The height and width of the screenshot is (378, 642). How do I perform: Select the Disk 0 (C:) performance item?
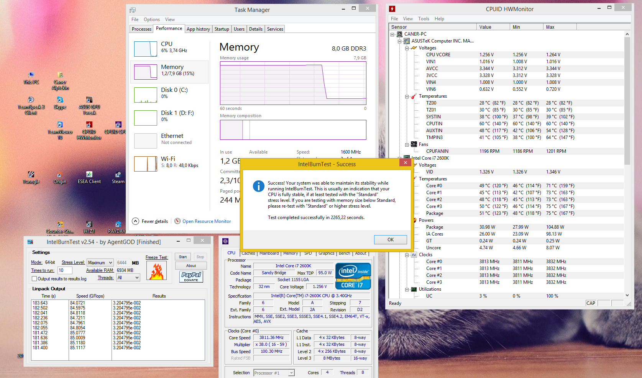click(170, 95)
